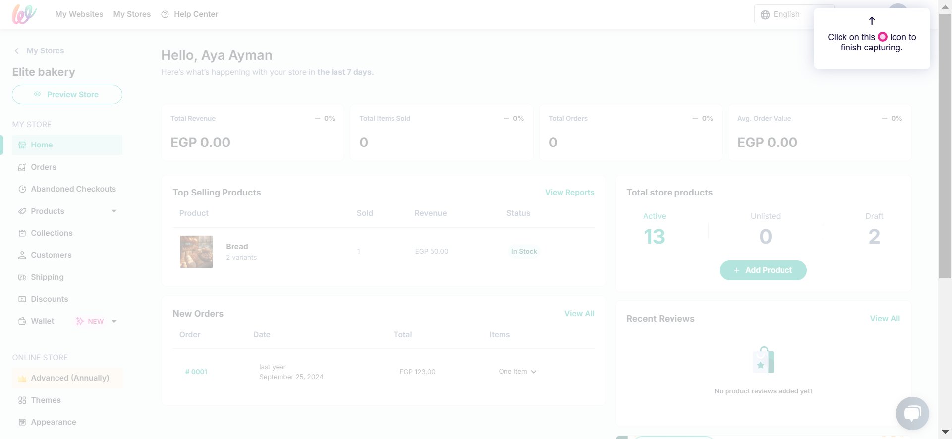
Task: Click the EGP 50.00 revenue value
Action: tap(432, 252)
